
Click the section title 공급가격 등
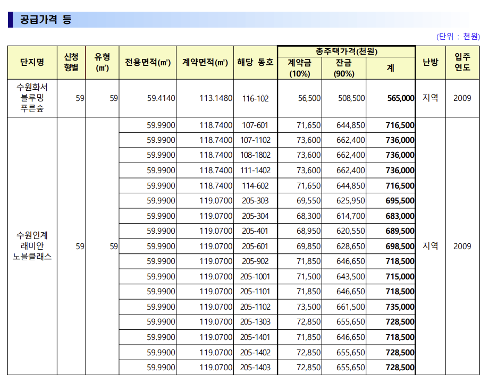click(x=46, y=20)
